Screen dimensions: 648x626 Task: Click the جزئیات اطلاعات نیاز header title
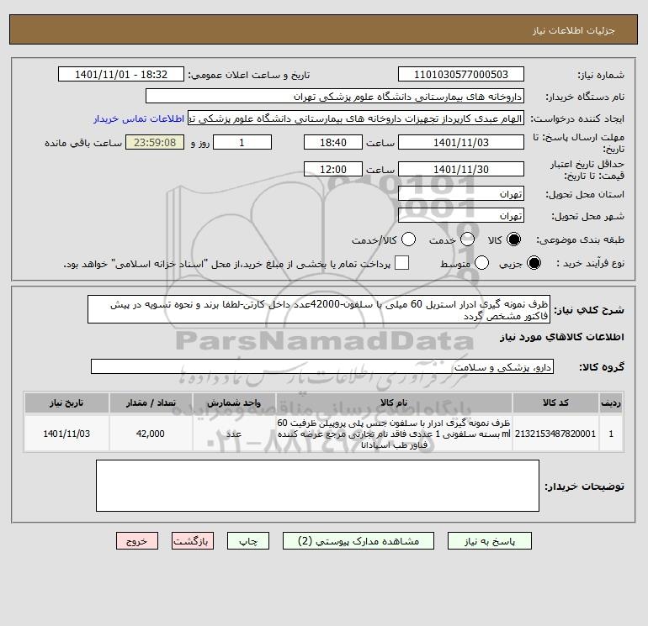[574, 30]
